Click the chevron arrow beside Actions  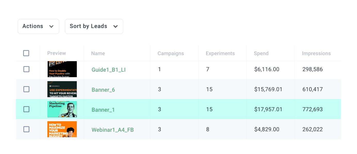(52, 27)
